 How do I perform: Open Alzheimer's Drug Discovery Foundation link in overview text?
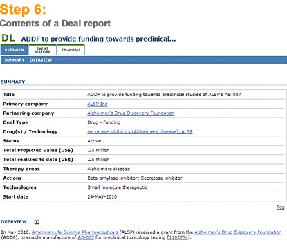tap(238, 232)
